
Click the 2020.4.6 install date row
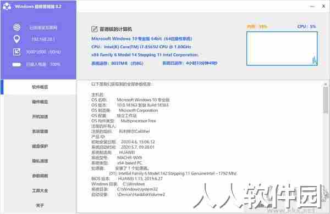pyautogui.click(x=123, y=142)
